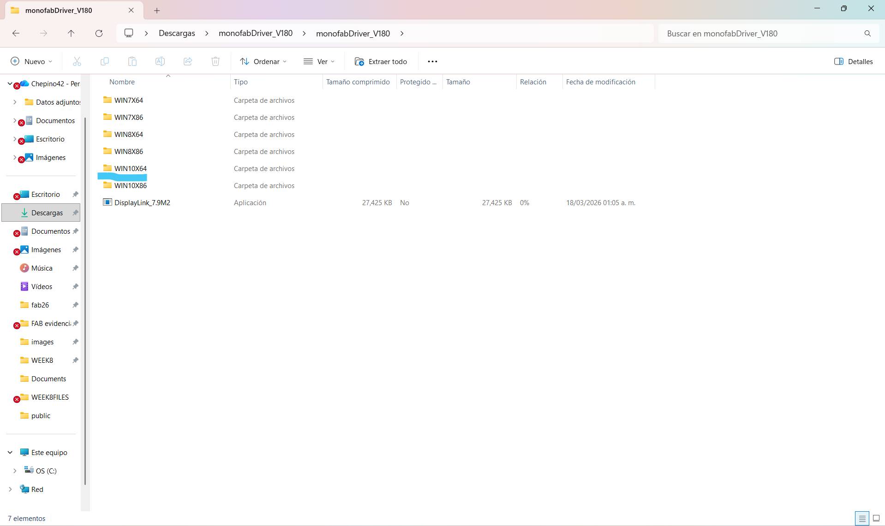885x526 pixels.
Task: Click the Copy icon in toolbar
Action: 105,61
